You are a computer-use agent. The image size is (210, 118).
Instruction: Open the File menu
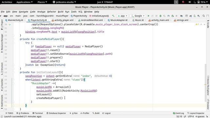[x=3, y=12]
